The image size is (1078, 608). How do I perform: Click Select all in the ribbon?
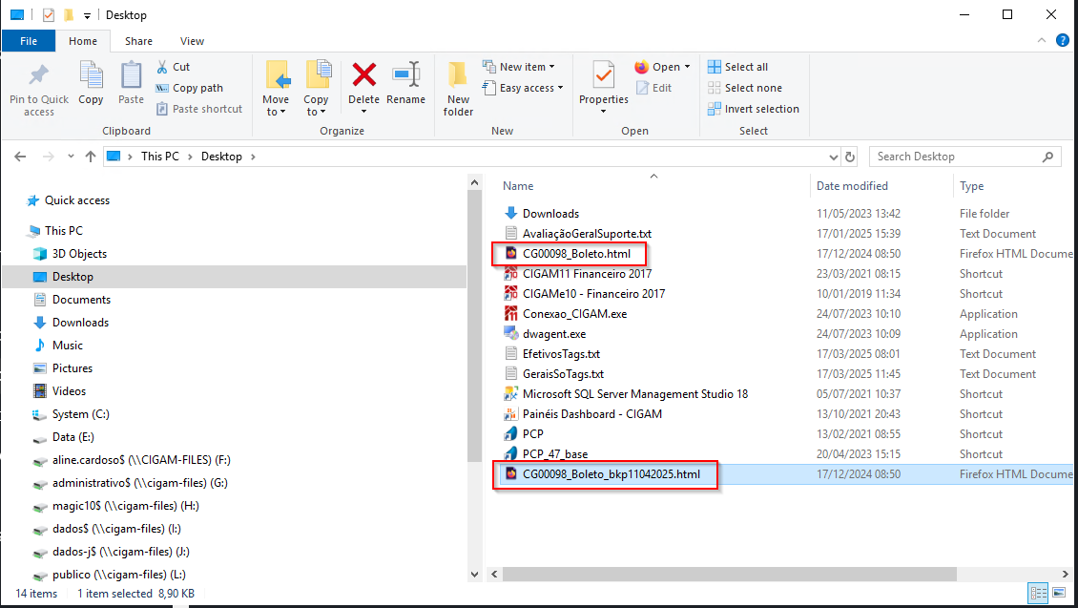click(x=738, y=67)
